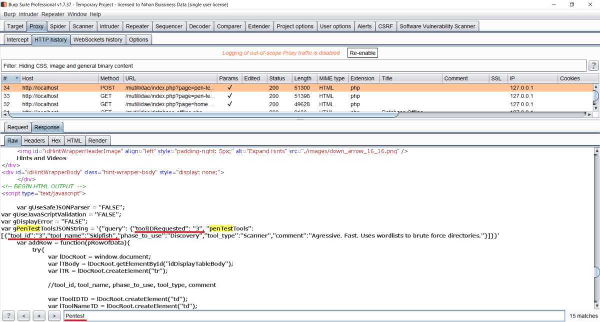Switch to the HTML view tab

tap(74, 141)
